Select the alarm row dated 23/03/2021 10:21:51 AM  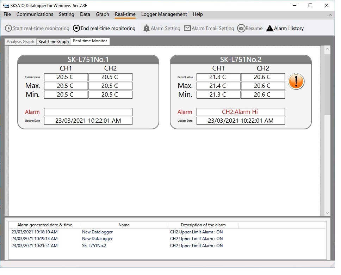pos(167,246)
